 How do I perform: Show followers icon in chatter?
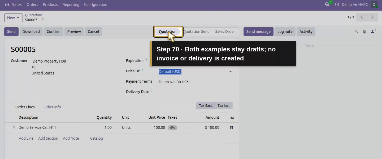pos(373,32)
